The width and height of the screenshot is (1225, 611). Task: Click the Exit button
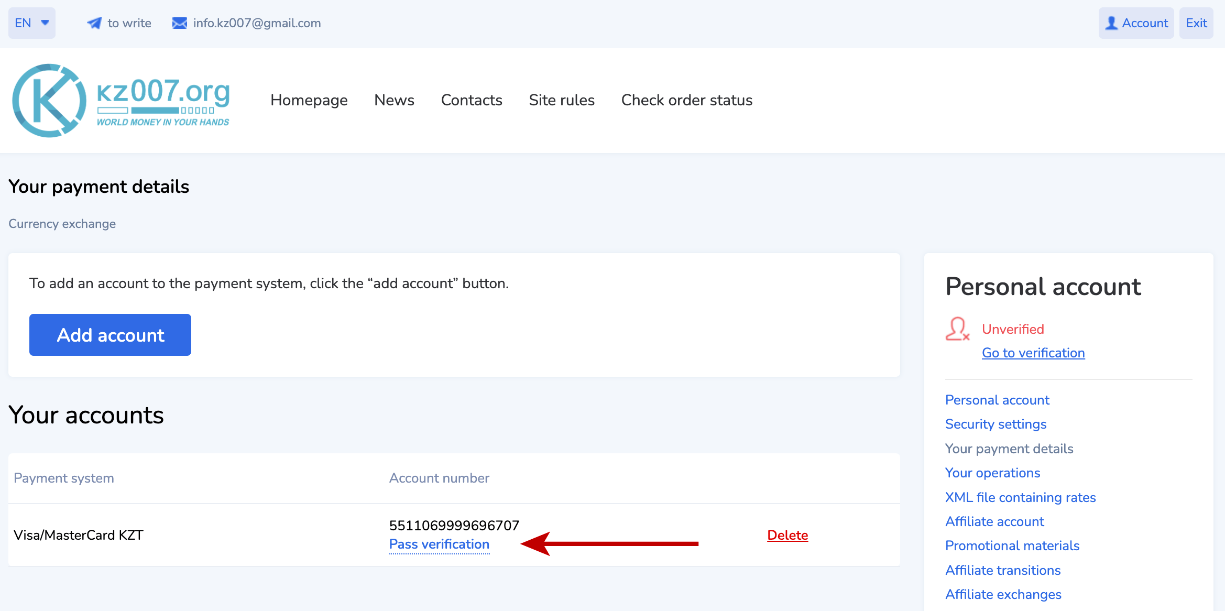pyautogui.click(x=1196, y=23)
